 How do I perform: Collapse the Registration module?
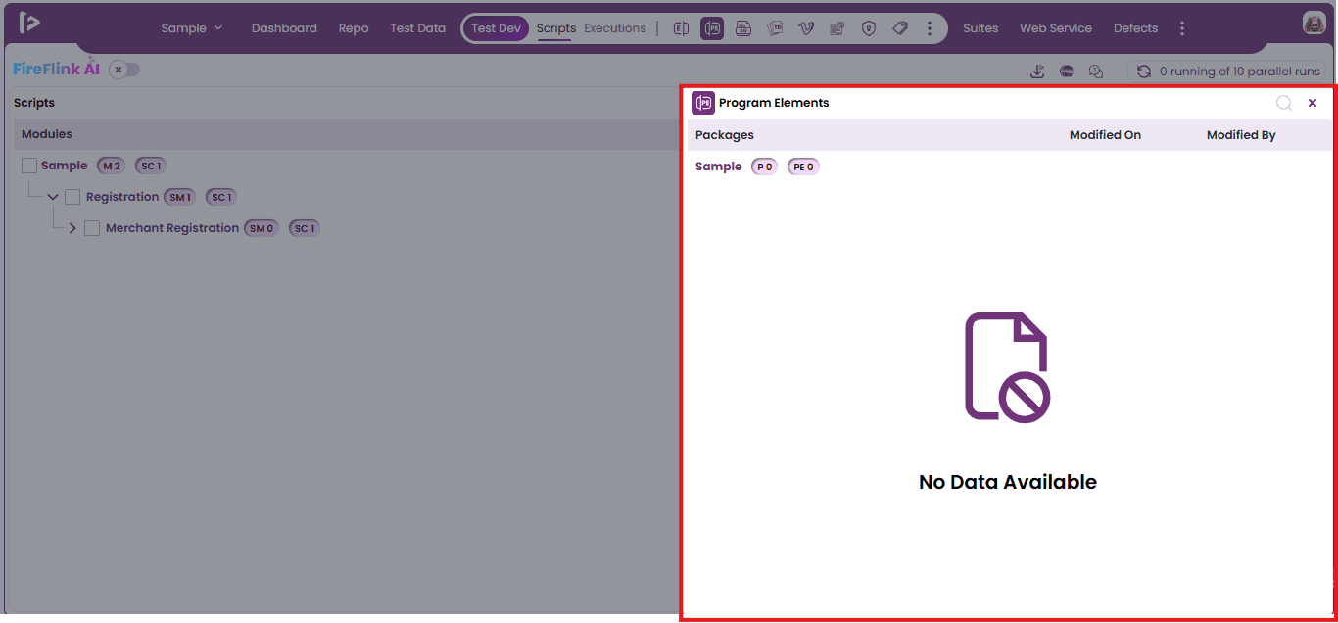53,197
